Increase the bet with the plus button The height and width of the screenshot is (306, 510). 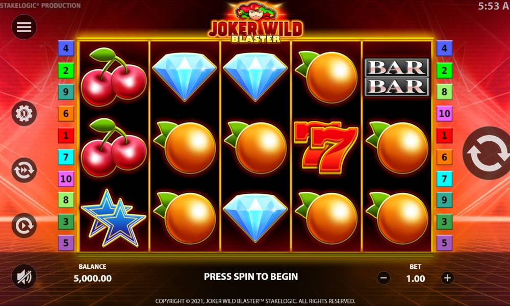447,278
